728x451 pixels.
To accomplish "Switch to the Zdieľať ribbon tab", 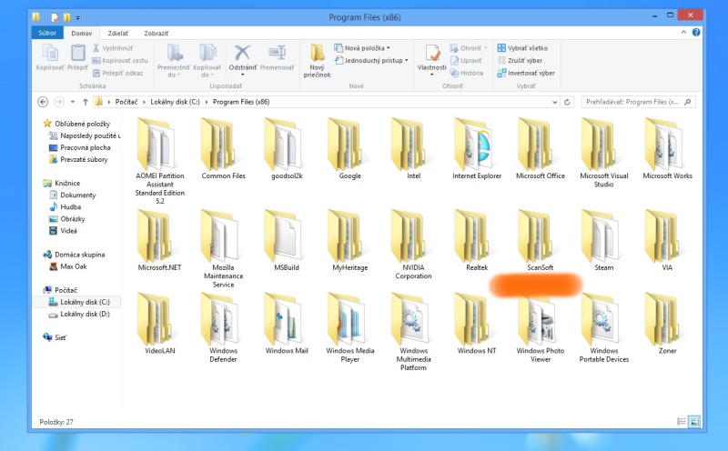I will pyautogui.click(x=118, y=34).
